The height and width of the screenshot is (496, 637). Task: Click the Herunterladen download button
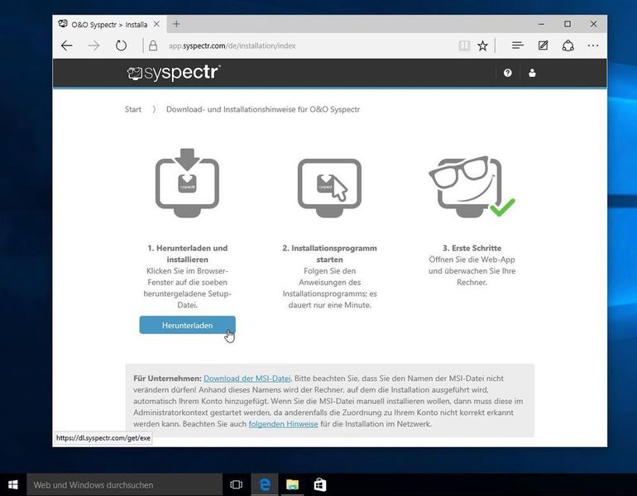pos(187,325)
